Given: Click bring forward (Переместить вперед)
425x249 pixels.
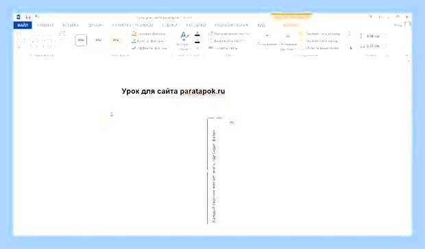Looking at the screenshot, I should (x=320, y=34).
